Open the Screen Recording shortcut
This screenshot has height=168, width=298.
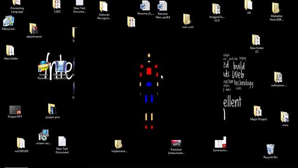click(x=43, y=67)
